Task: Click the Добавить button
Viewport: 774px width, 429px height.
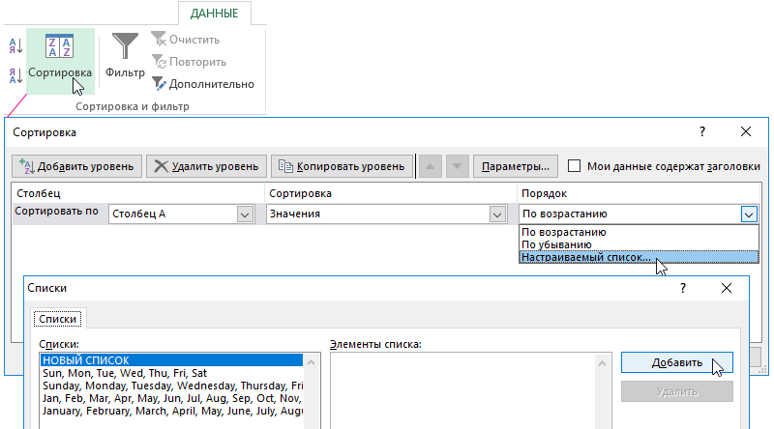Action: click(x=676, y=362)
